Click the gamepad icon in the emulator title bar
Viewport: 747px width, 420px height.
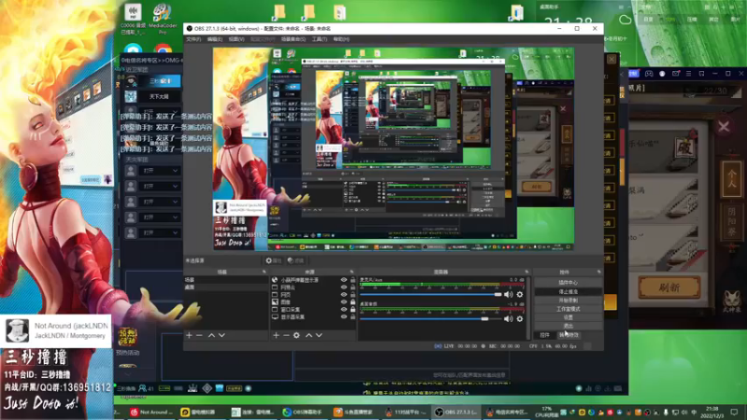[x=649, y=74]
